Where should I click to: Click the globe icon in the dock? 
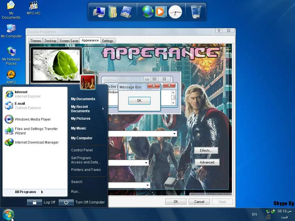(147, 12)
